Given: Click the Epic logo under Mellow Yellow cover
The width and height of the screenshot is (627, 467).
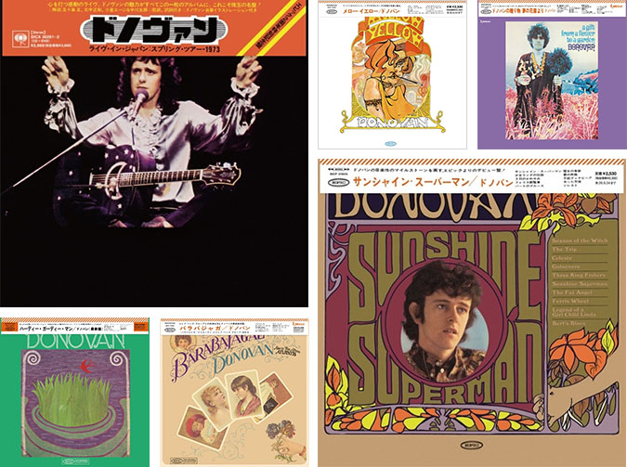Looking at the screenshot, I should 392,144.
